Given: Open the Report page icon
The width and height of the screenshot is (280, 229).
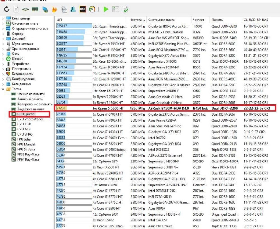Looking at the screenshot, I should coord(16,10).
